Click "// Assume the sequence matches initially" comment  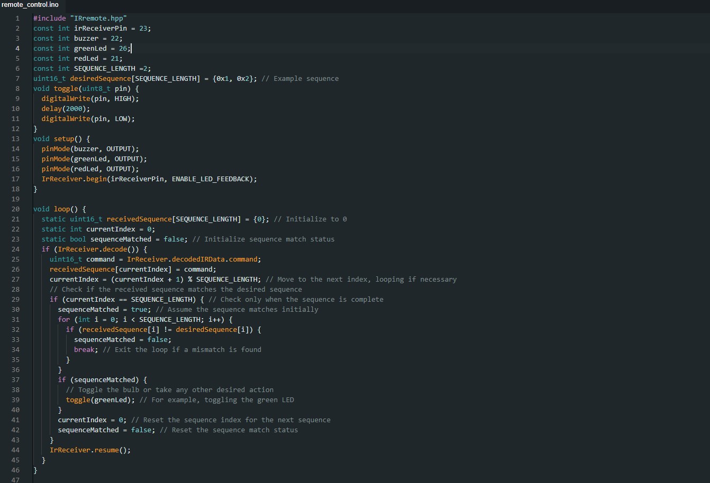237,309
